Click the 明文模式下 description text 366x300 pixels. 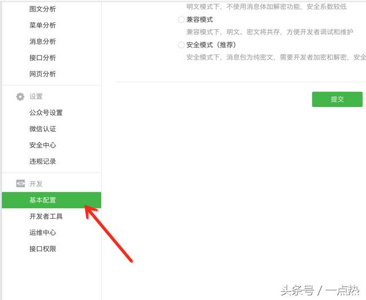click(266, 7)
